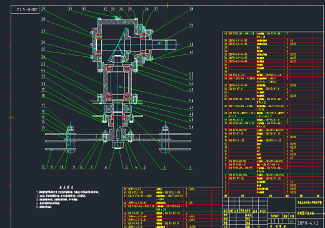Click callout number 33 above the gearbox
Viewport: 325px width, 228px height.
point(112,9)
